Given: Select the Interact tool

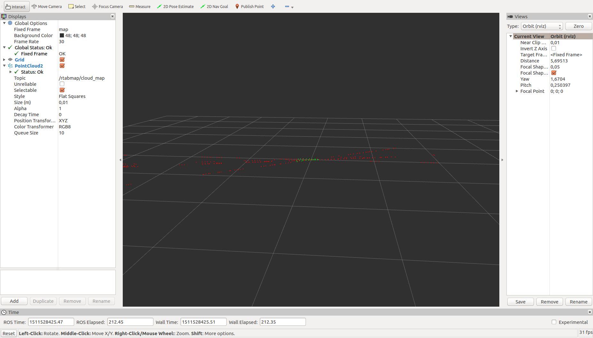Looking at the screenshot, I should tap(16, 6).
